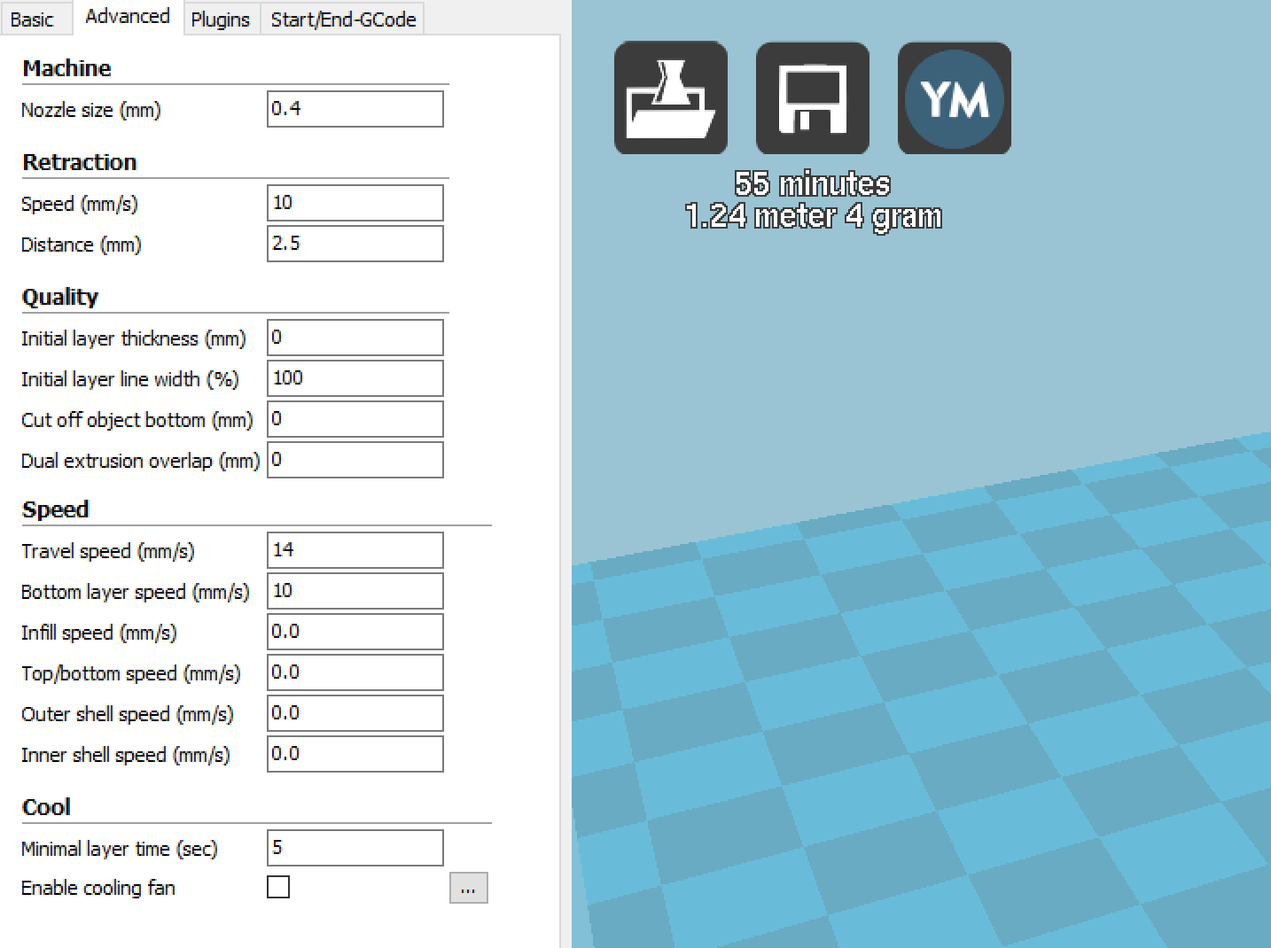Open cooling fan advanced settings button

[x=469, y=887]
